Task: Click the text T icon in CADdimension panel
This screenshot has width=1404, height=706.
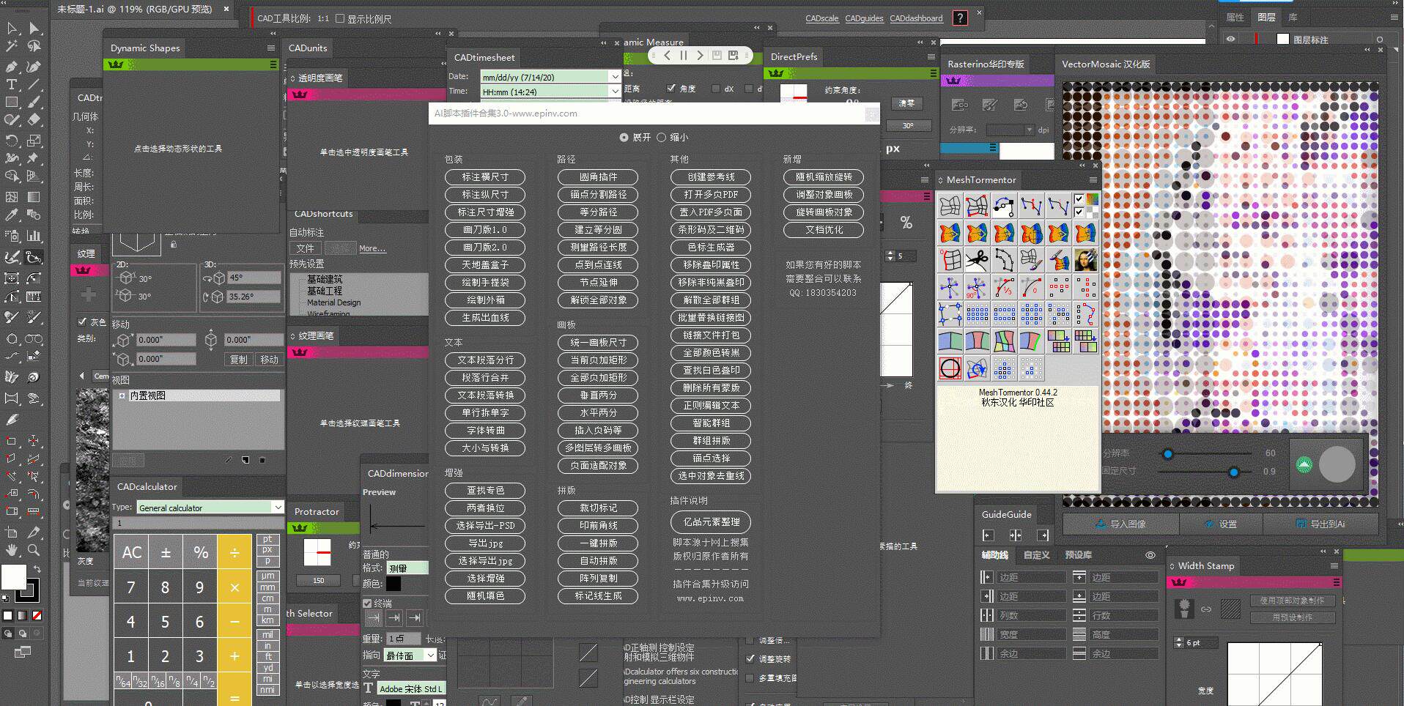Action: pos(369,688)
